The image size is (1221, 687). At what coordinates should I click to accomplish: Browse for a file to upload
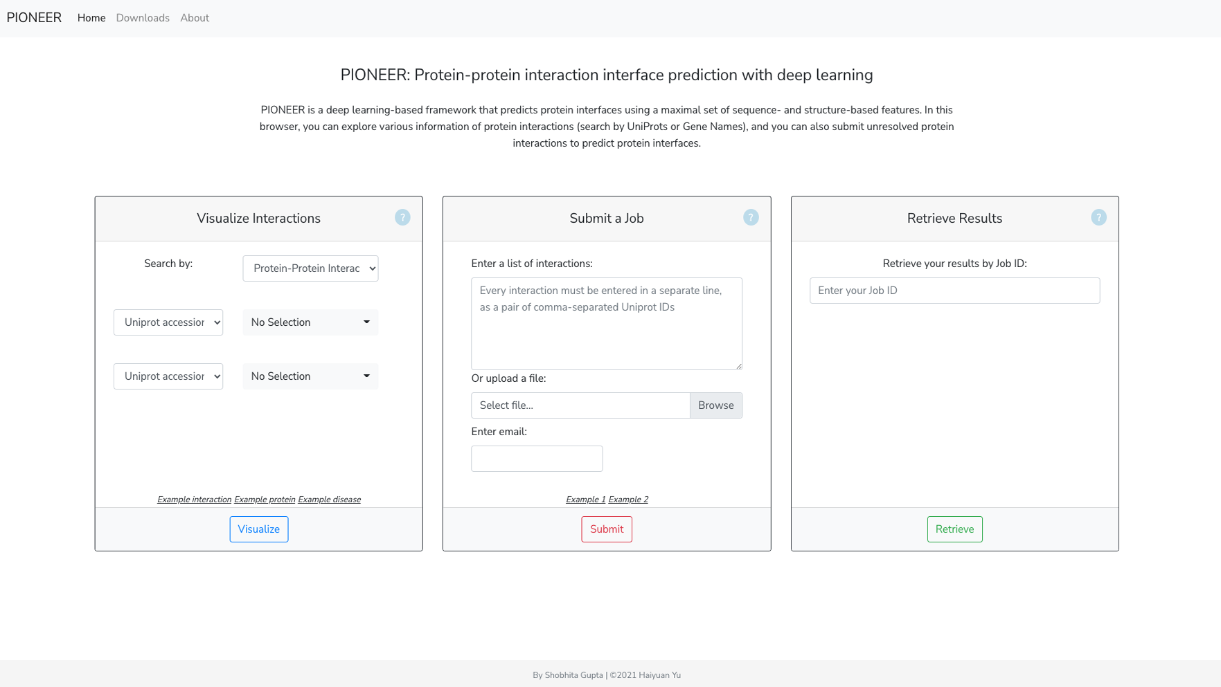(x=715, y=405)
